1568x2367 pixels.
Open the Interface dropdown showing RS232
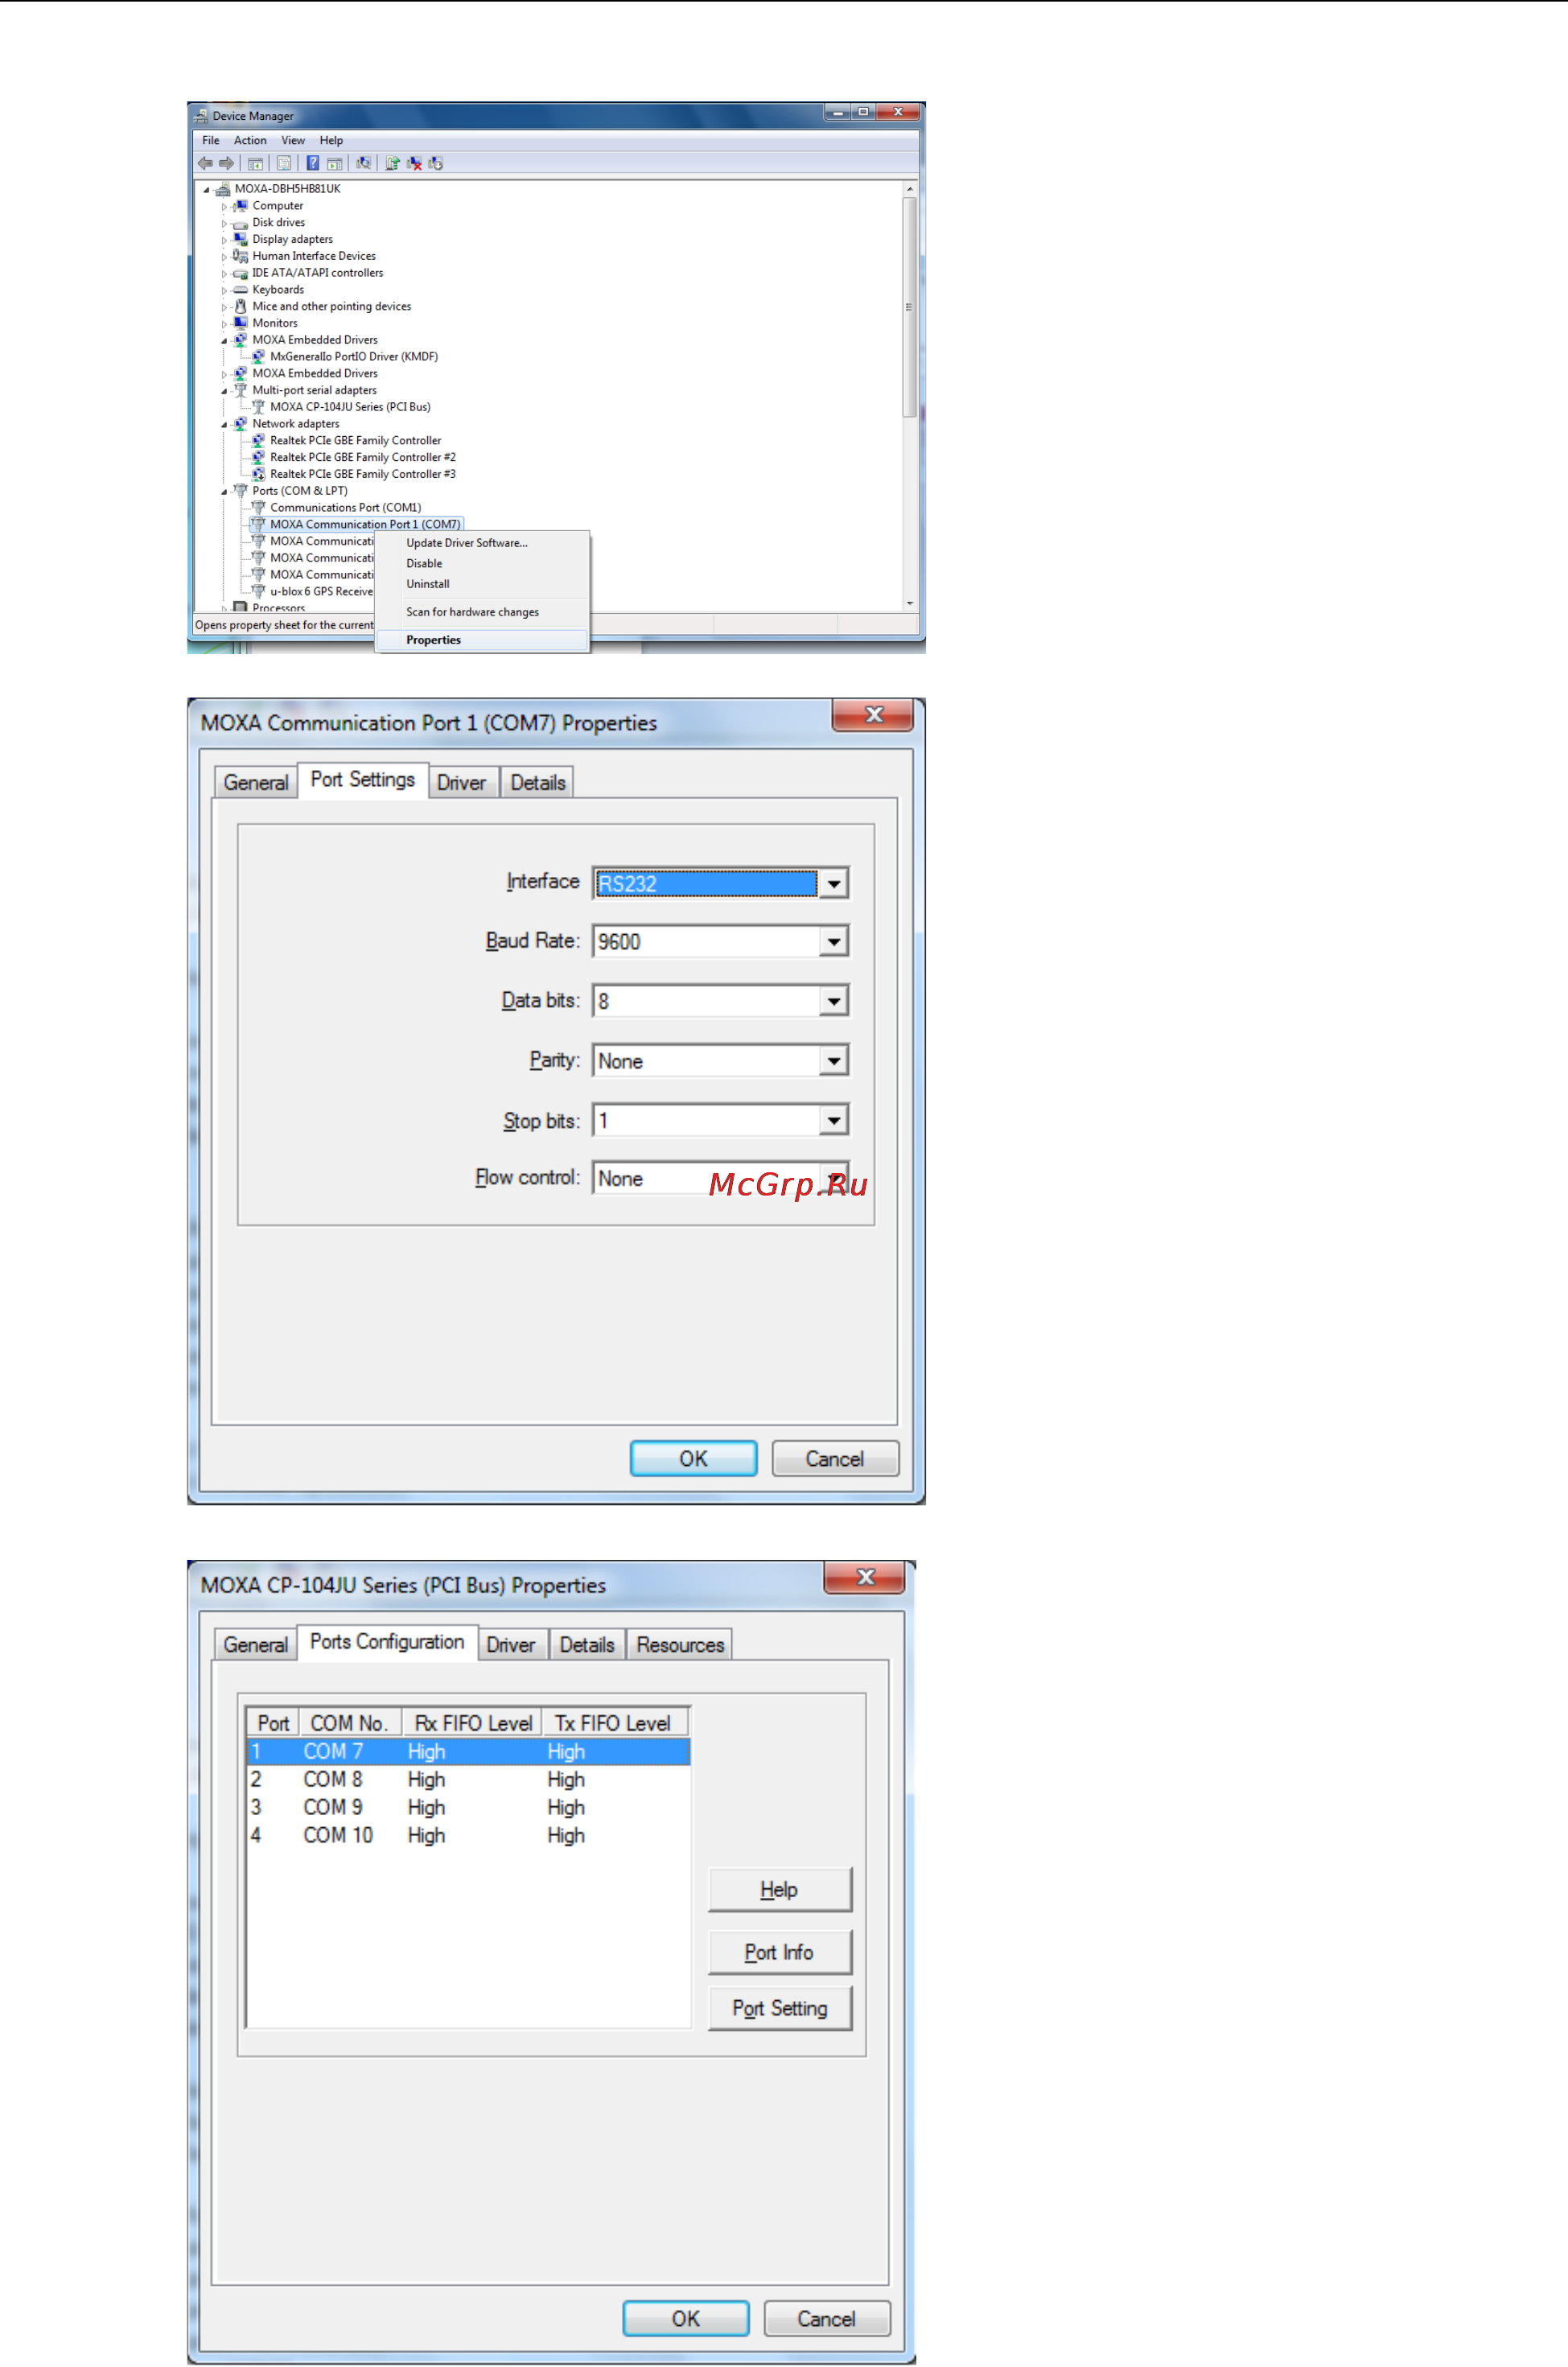[833, 883]
